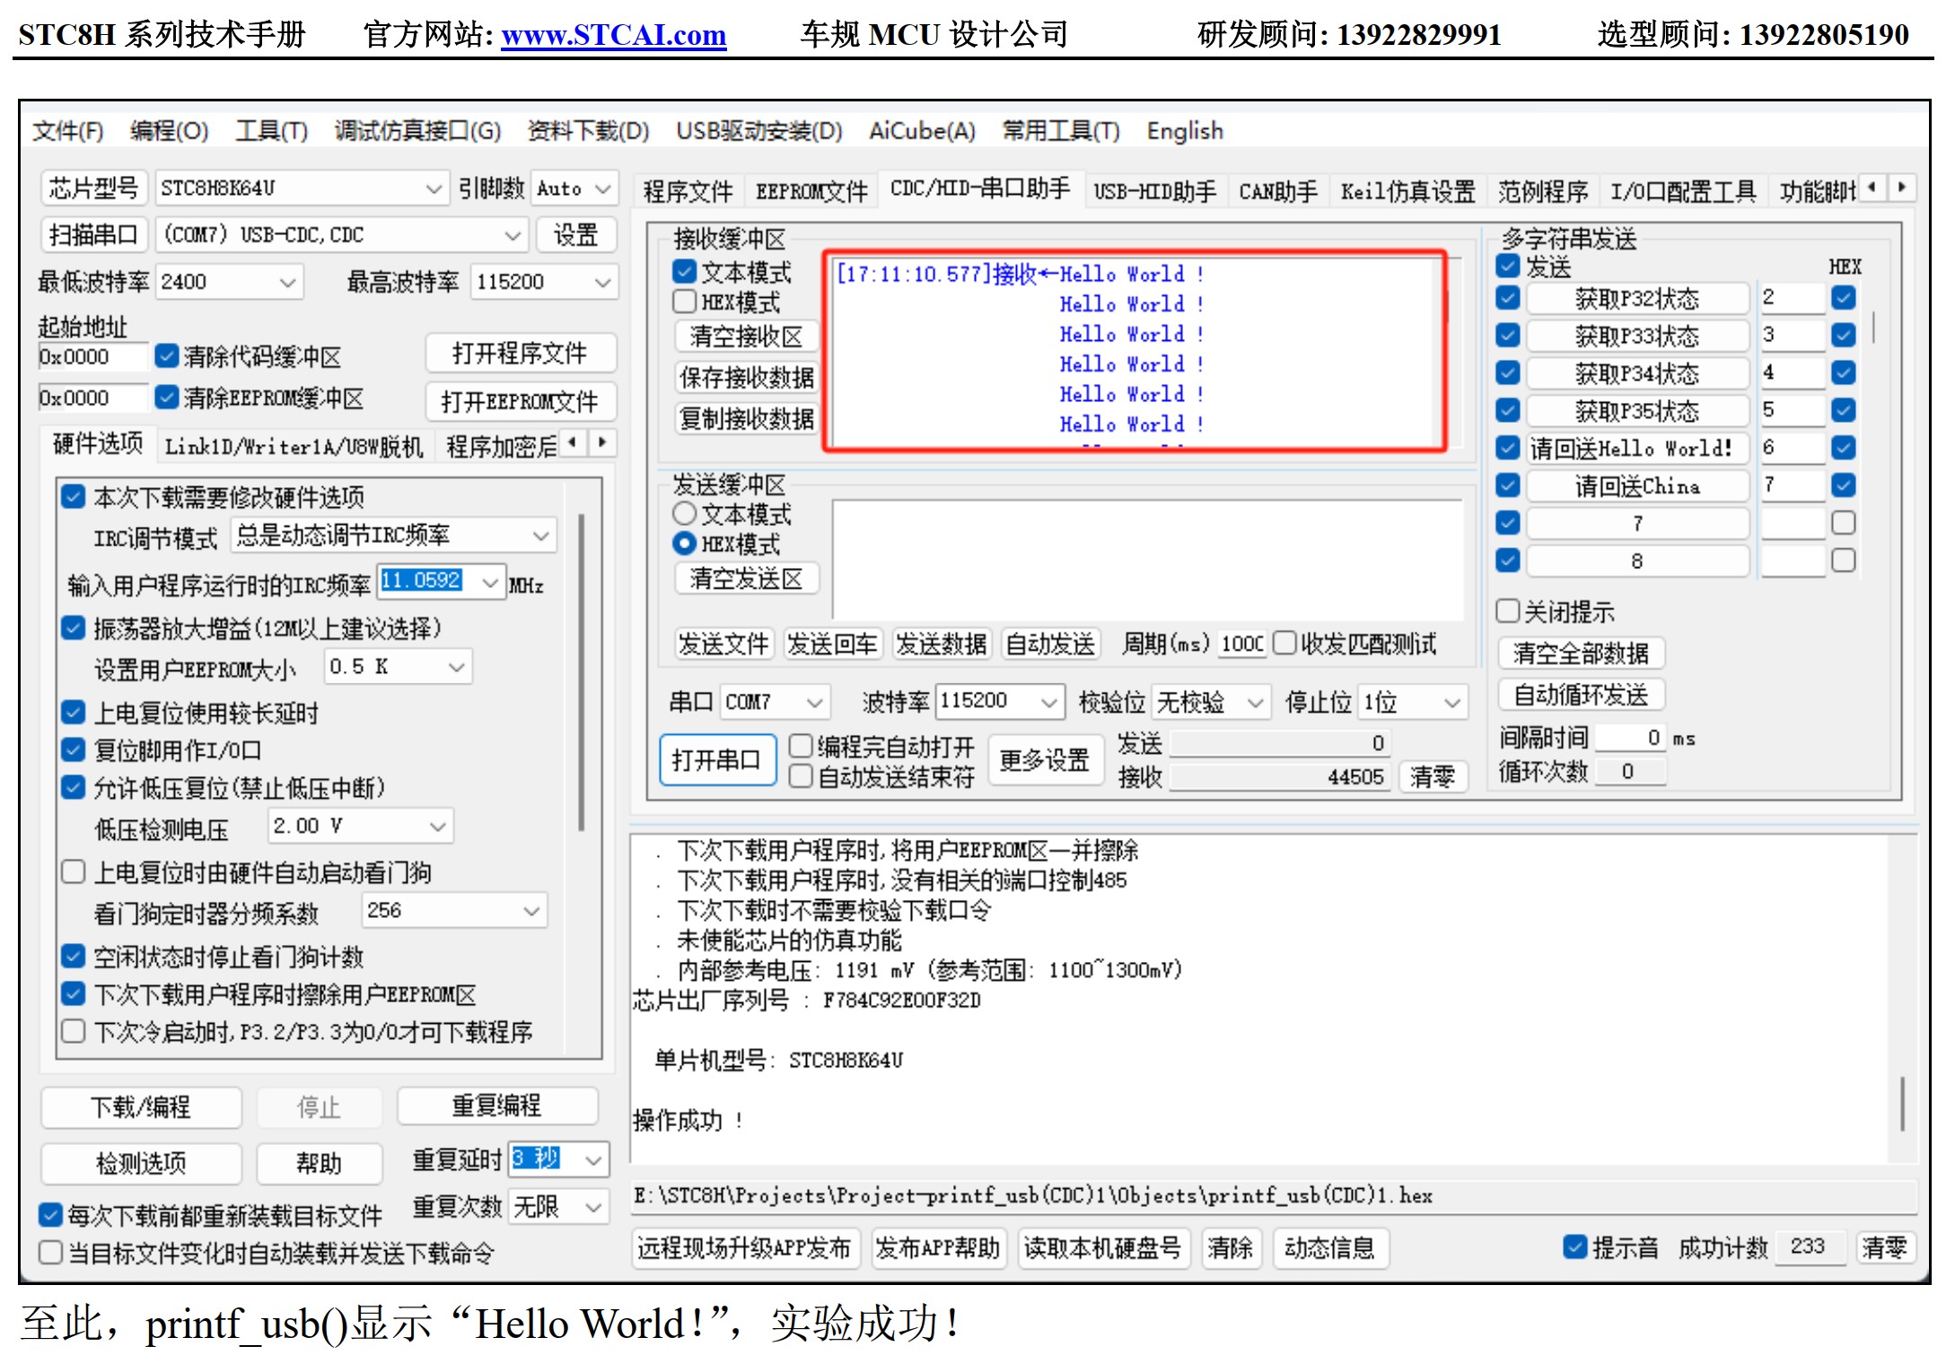The width and height of the screenshot is (1955, 1355).
Task: Open the 文件(F) menu
Action: coord(67,131)
